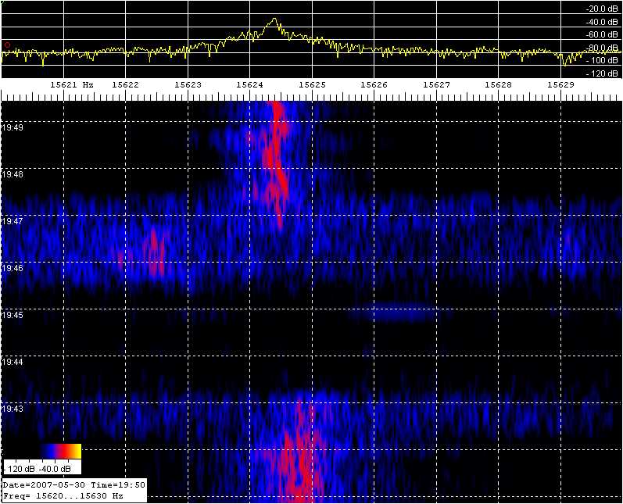
Task: Select the 19:44 time marker
Action: pyautogui.click(x=13, y=362)
